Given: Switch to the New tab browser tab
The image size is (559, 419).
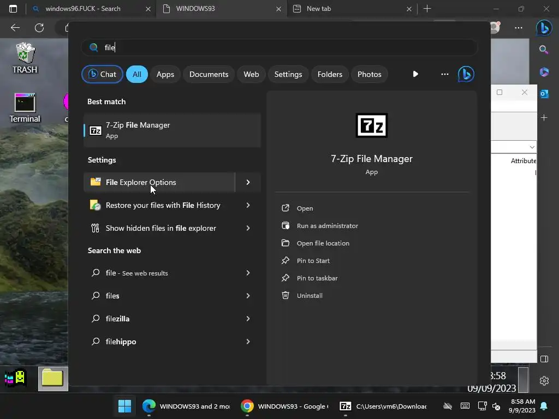Looking at the screenshot, I should pos(352,9).
